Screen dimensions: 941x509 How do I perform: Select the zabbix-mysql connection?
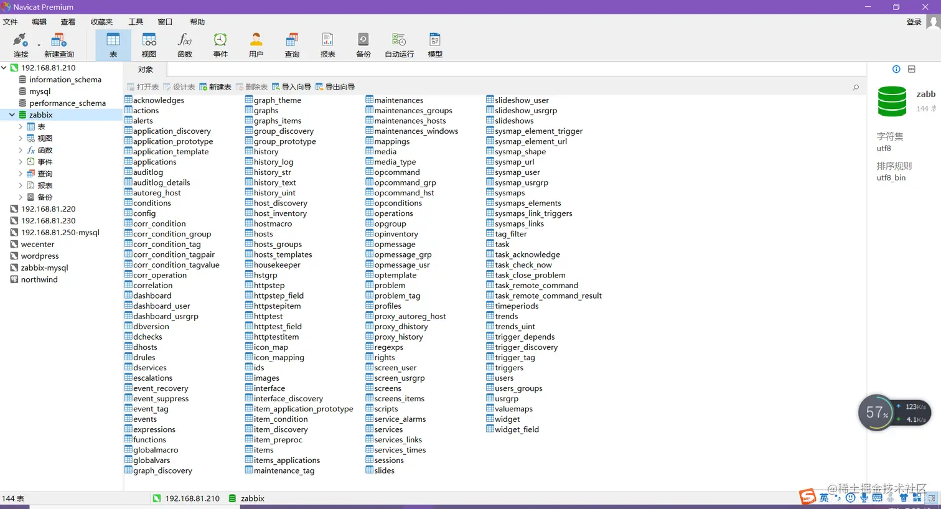44,268
